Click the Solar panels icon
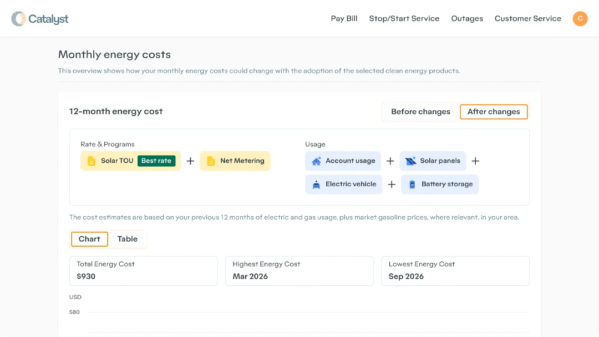The image size is (599, 337). tap(410, 161)
